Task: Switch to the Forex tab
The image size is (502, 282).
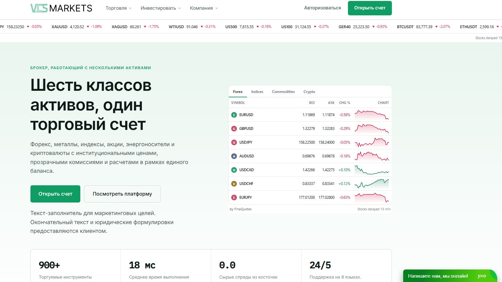Action: click(238, 92)
